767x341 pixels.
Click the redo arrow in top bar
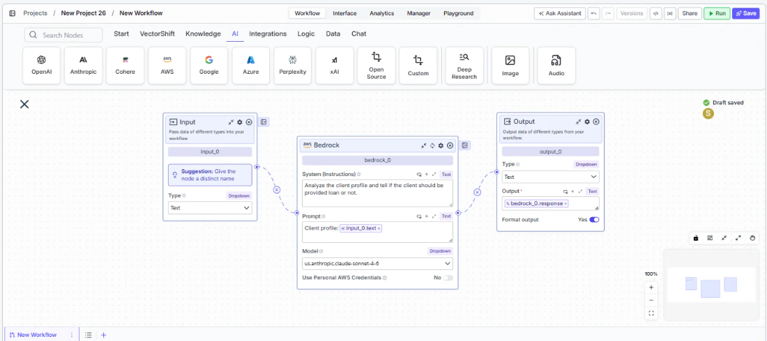(x=607, y=13)
